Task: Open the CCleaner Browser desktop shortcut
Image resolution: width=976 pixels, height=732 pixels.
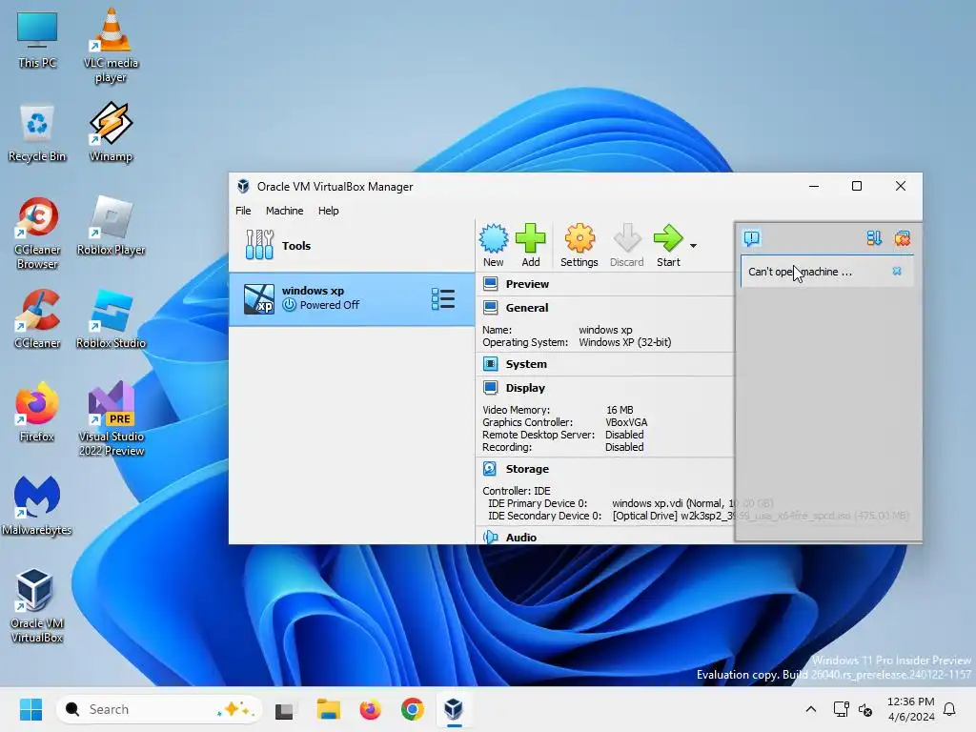Action: pyautogui.click(x=37, y=234)
